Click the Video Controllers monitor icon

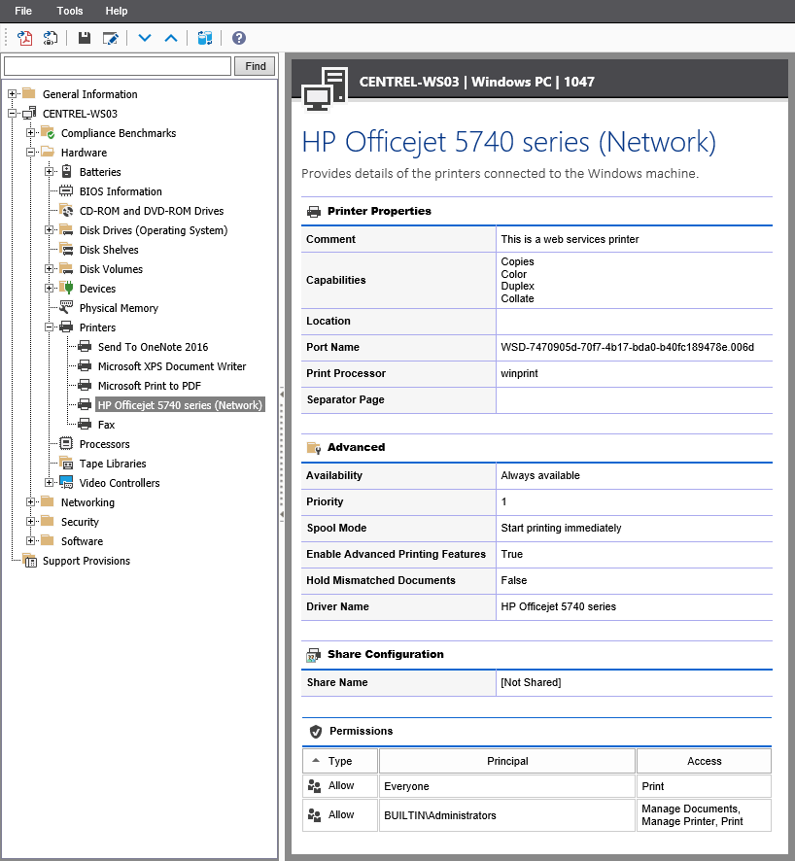pos(66,482)
